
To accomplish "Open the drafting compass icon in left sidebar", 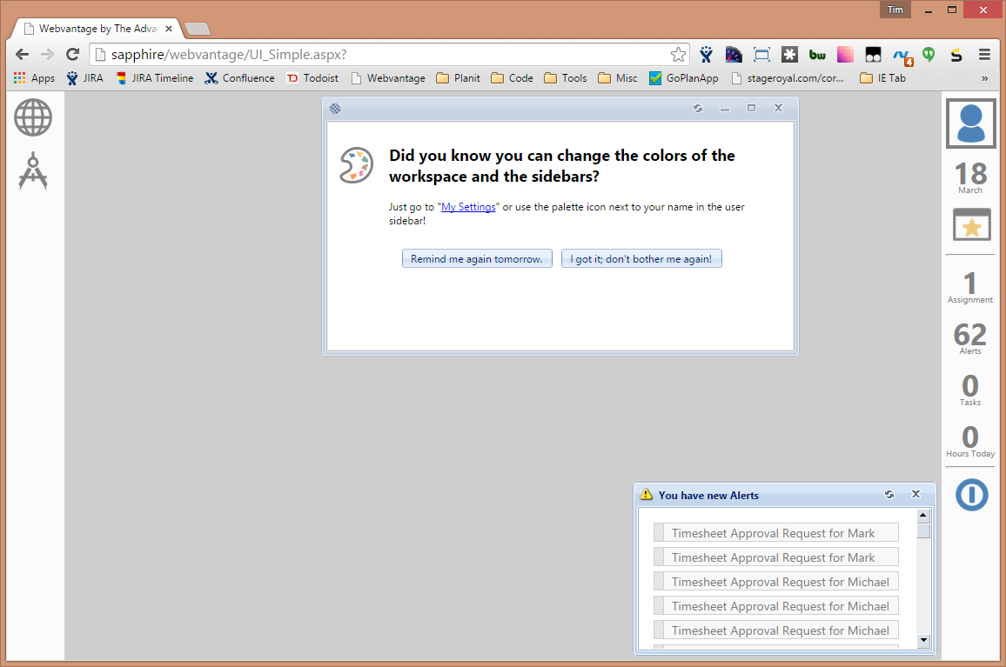I will (x=33, y=170).
